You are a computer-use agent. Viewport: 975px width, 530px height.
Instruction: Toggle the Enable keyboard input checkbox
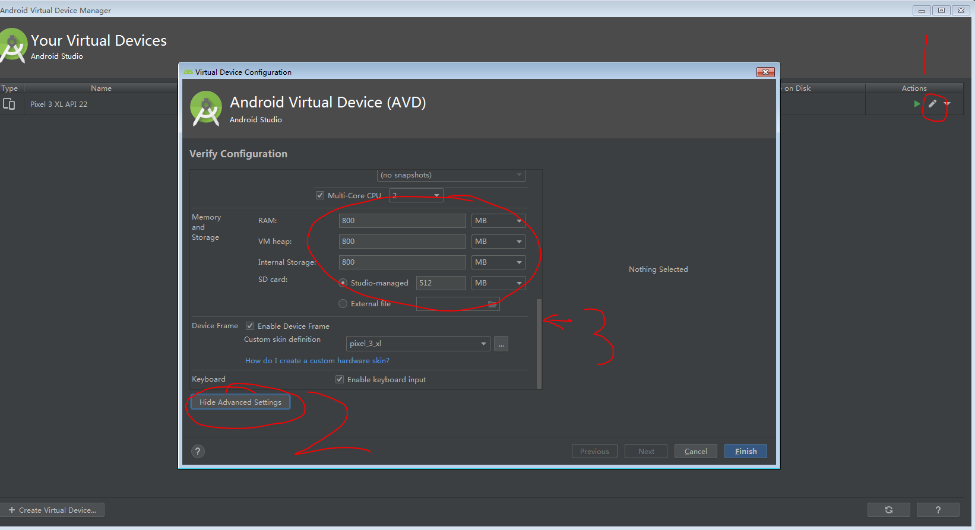pyautogui.click(x=340, y=379)
